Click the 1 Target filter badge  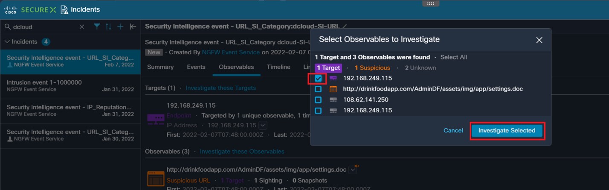point(328,68)
